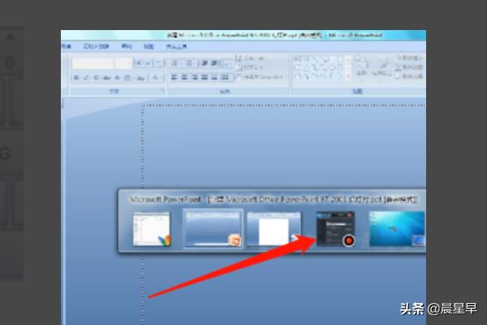The height and width of the screenshot is (325, 487).
Task: Select the Windows desktop thumbnail in switcher
Action: tap(397, 229)
